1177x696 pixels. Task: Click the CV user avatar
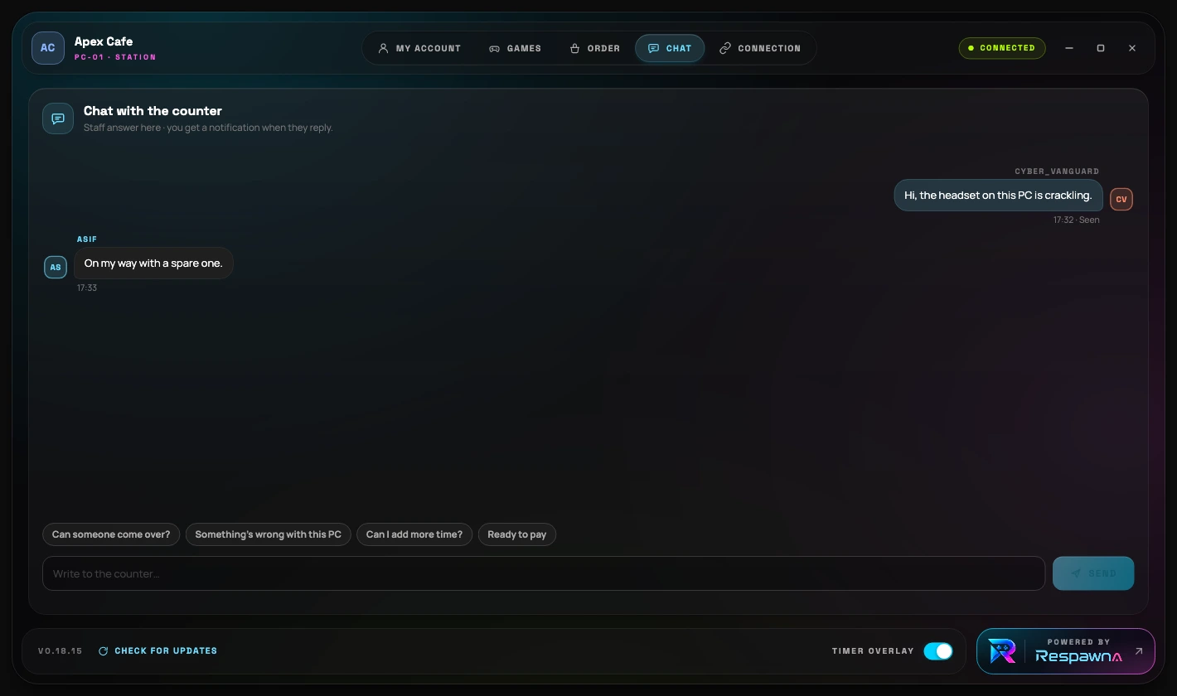[1121, 199]
